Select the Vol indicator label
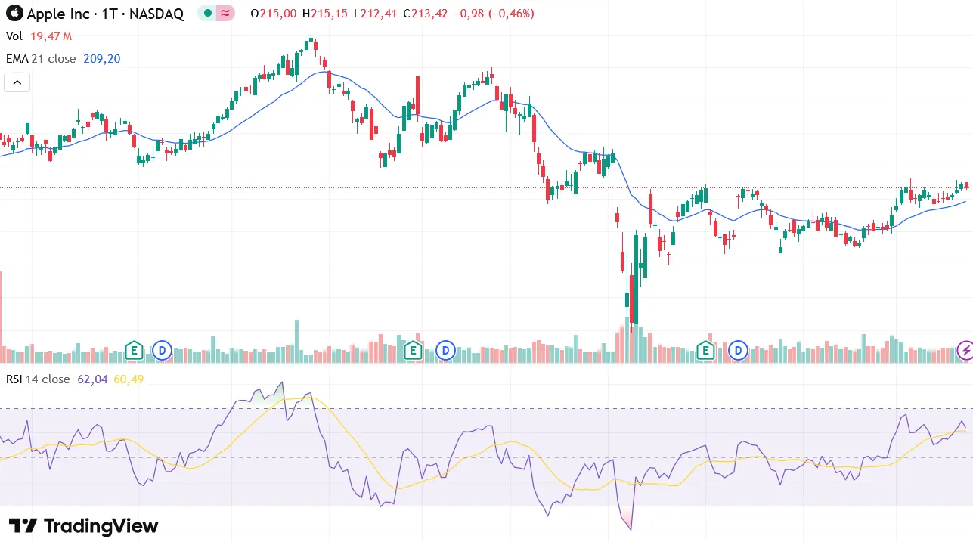This screenshot has height=542, width=973. pyautogui.click(x=14, y=36)
